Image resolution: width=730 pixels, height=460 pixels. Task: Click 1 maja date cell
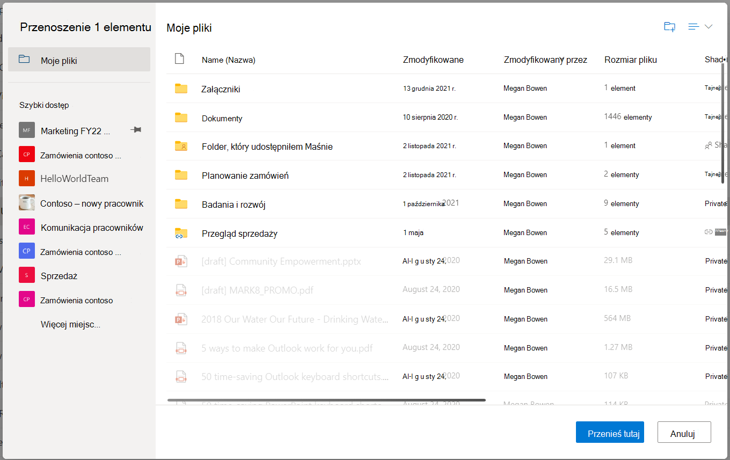coord(413,232)
